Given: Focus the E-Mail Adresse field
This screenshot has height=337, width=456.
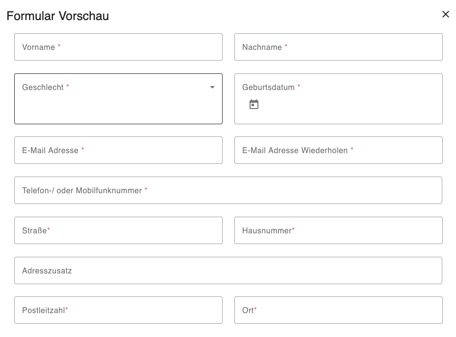Looking at the screenshot, I should [118, 150].
